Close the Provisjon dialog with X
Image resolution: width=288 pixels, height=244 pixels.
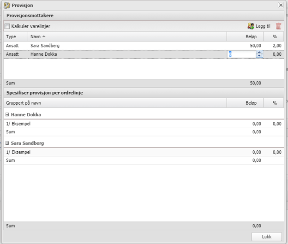[281, 5]
